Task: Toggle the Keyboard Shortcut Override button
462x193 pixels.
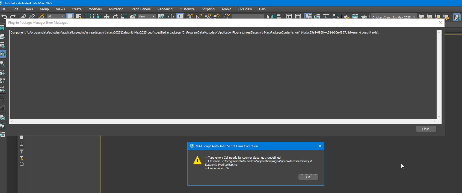Action: click(x=180, y=16)
